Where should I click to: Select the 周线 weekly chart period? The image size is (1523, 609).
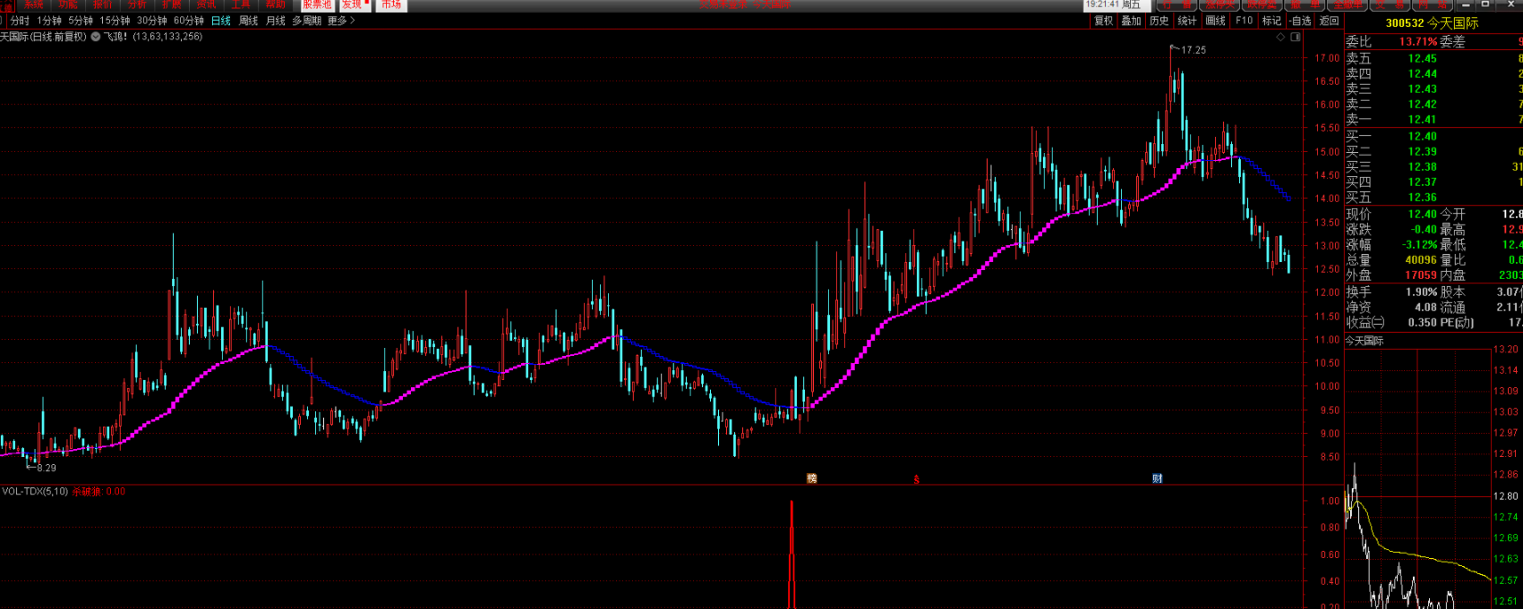coord(249,21)
